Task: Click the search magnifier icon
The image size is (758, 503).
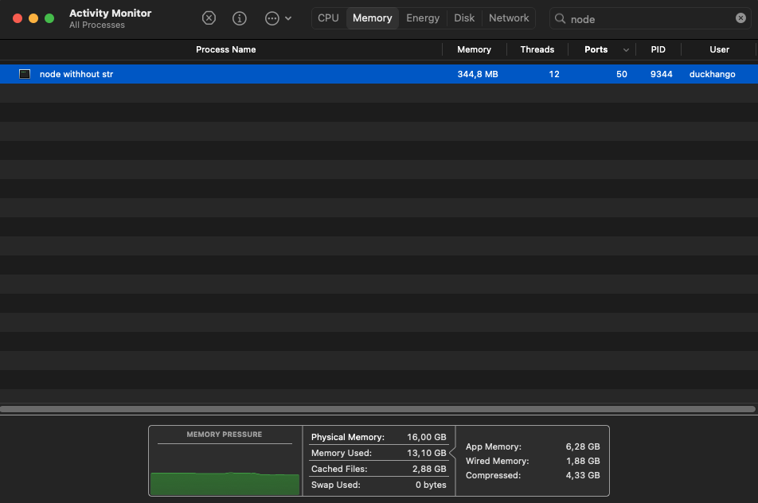Action: coord(560,18)
